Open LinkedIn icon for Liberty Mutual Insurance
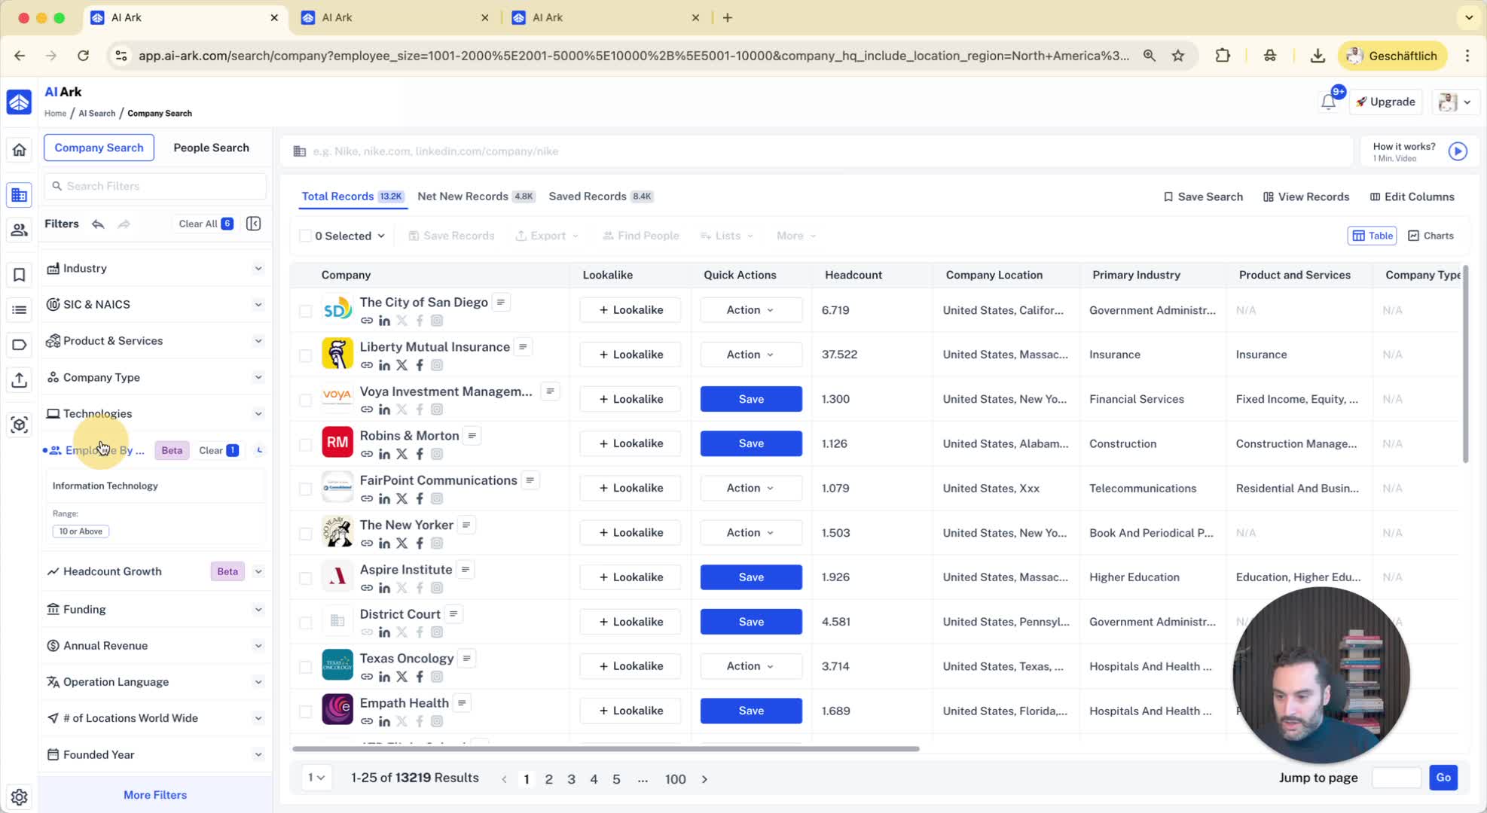 coord(384,365)
